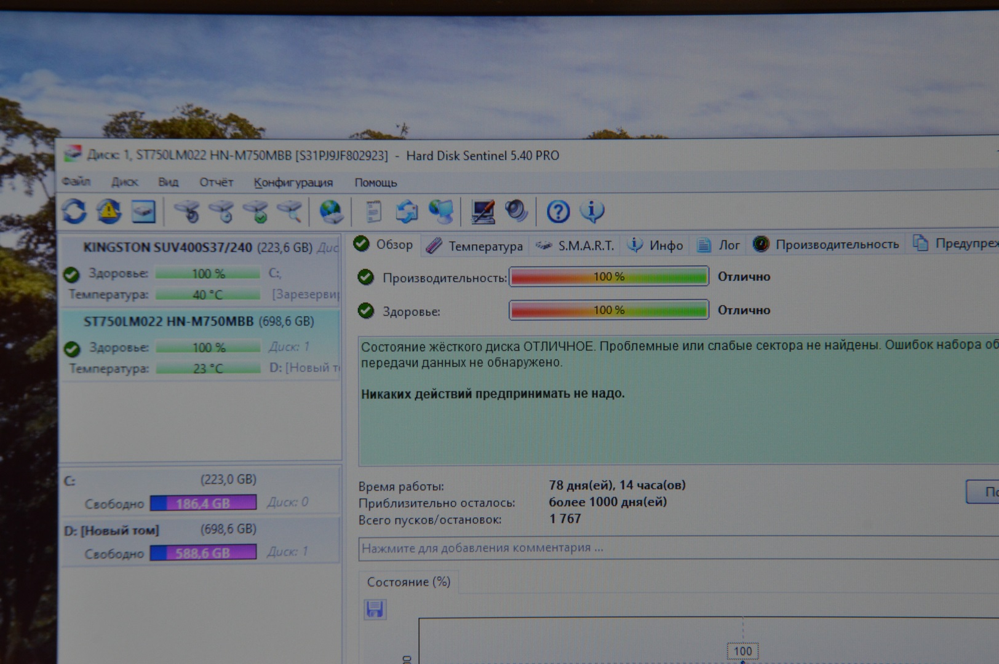The height and width of the screenshot is (664, 999).
Task: Select the KINGSTON SUV400S37/240 disk
Action: pos(167,248)
